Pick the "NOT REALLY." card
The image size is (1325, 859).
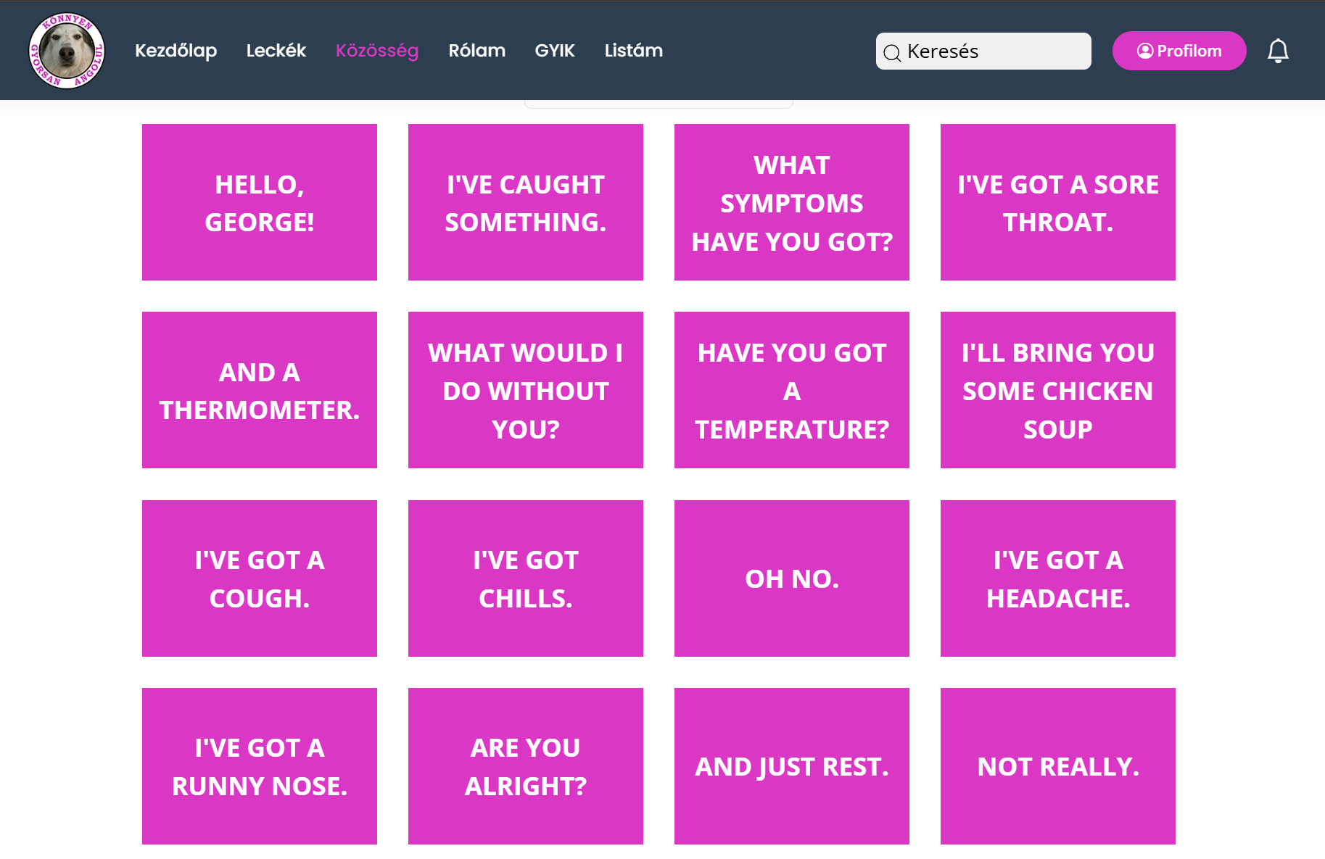coord(1057,766)
